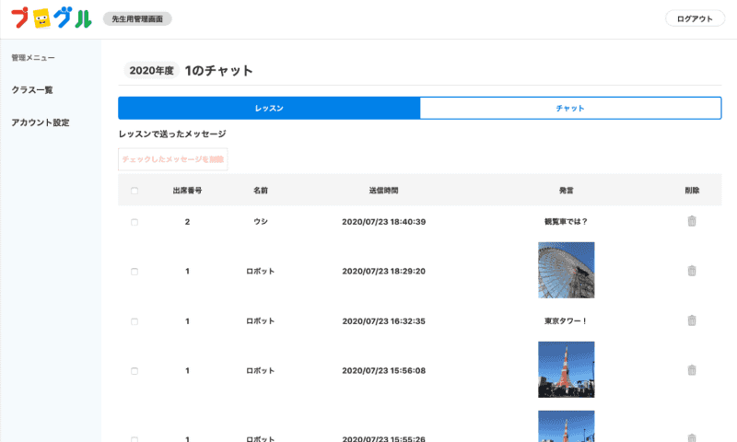Click the チェックしたメッセージを削除 button
The image size is (737, 442).
tap(173, 159)
